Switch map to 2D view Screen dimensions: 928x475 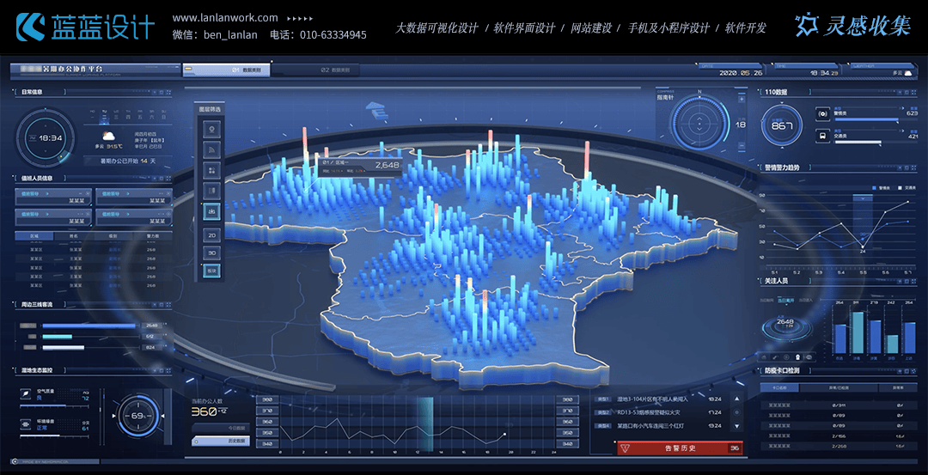211,234
